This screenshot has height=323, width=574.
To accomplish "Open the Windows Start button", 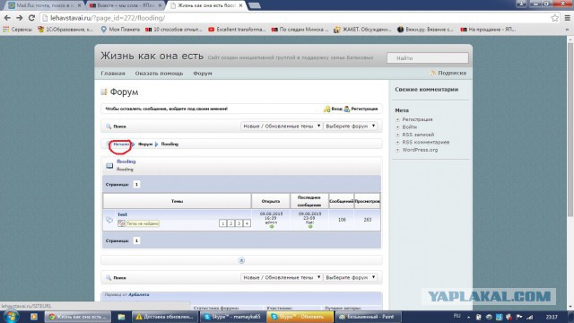I will pyautogui.click(x=11, y=317).
